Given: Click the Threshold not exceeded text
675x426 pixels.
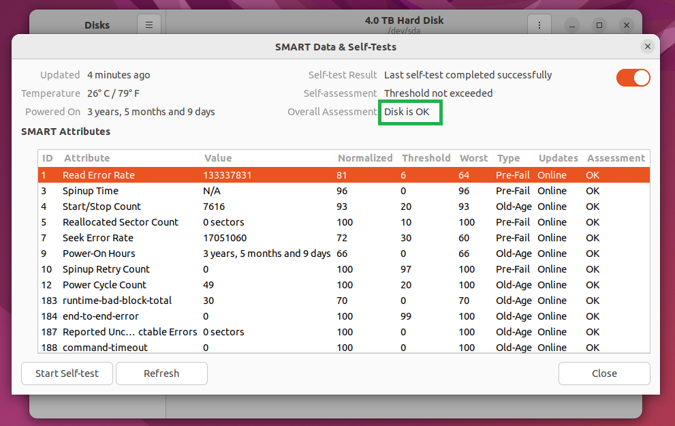Looking at the screenshot, I should tap(438, 93).
